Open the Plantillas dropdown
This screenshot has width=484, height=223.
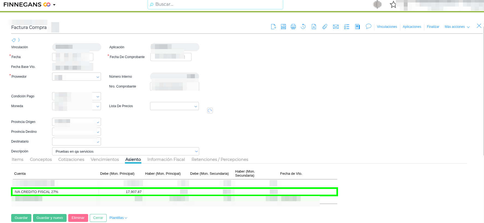pyautogui.click(x=118, y=218)
